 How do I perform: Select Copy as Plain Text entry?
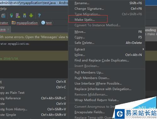[x=34, y=93]
